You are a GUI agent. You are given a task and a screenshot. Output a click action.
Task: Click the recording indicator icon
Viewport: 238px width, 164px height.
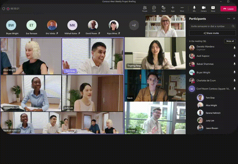[8, 9]
